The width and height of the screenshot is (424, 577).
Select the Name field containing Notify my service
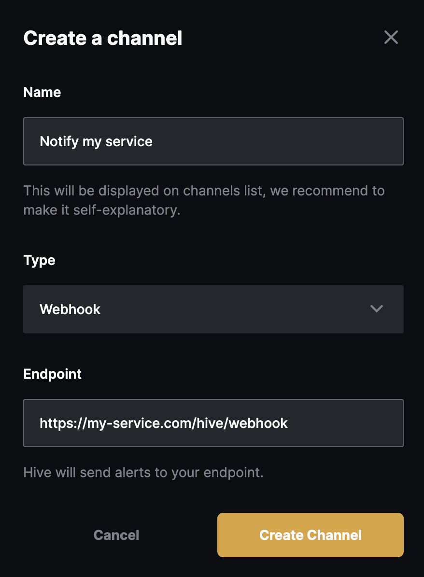point(213,141)
